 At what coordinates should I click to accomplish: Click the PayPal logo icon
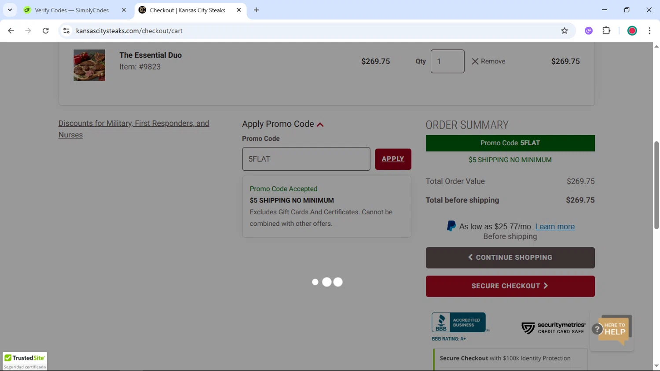coord(451,226)
